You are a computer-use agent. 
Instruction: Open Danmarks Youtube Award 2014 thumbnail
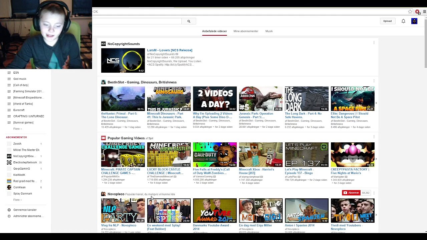click(x=215, y=211)
